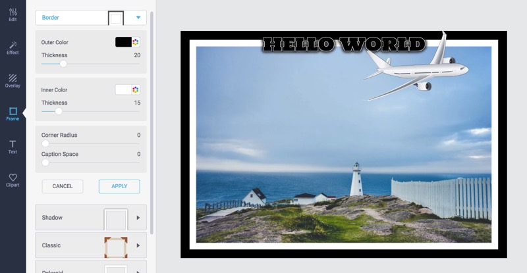Click the inner thickness value 15
Viewport: 527px width, 273px height.
(137, 103)
